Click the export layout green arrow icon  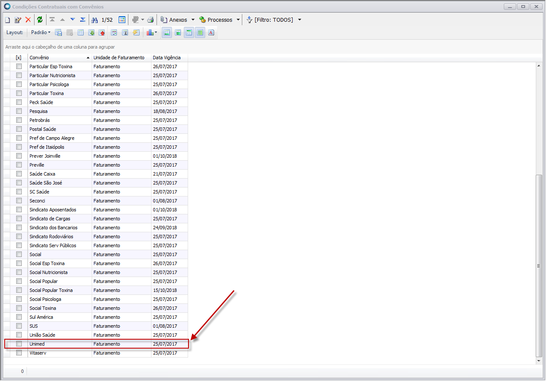tap(91, 32)
